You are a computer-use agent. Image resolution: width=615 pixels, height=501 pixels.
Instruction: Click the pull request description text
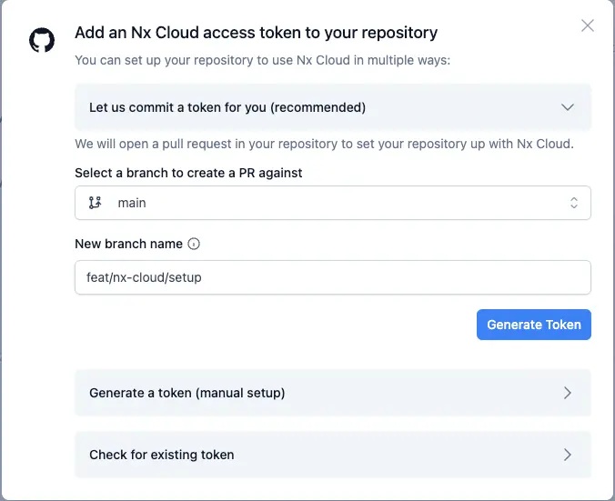(324, 144)
